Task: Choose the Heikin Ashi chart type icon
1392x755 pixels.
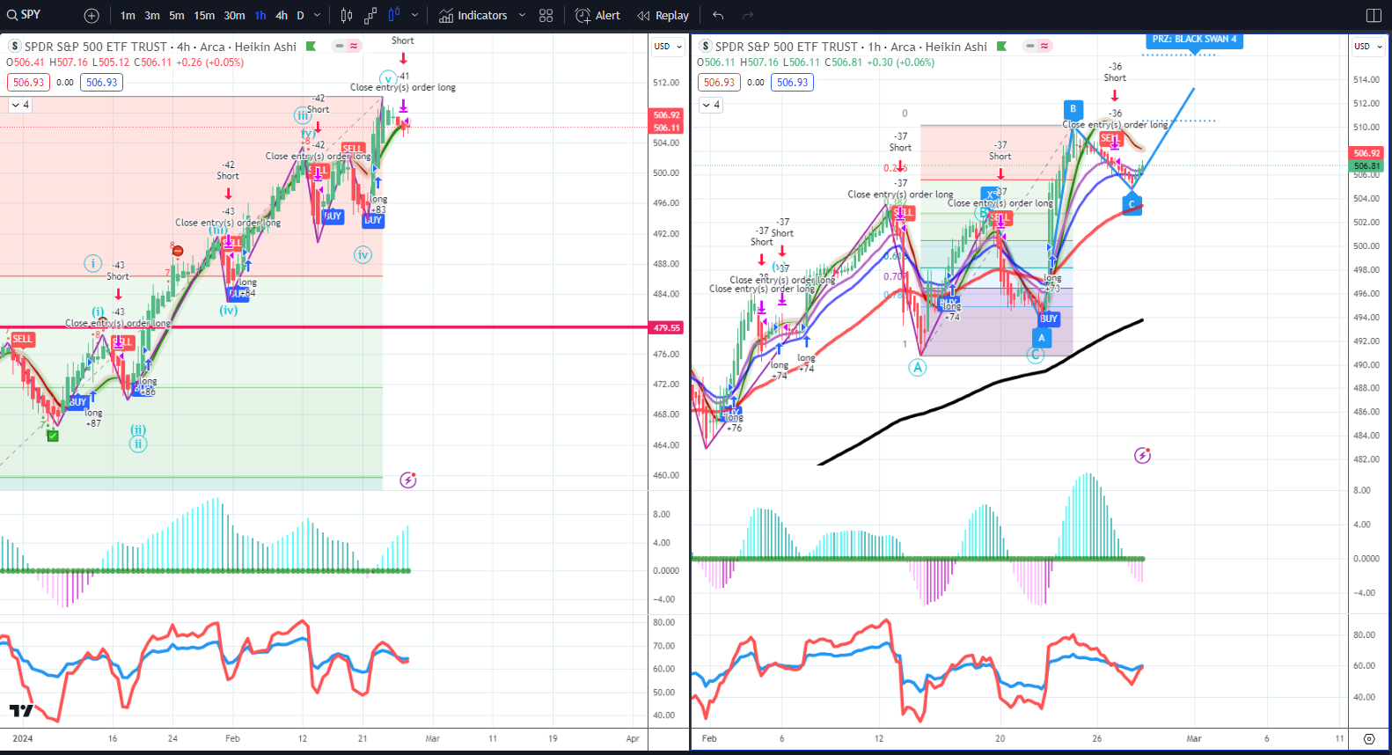Action: tap(394, 15)
